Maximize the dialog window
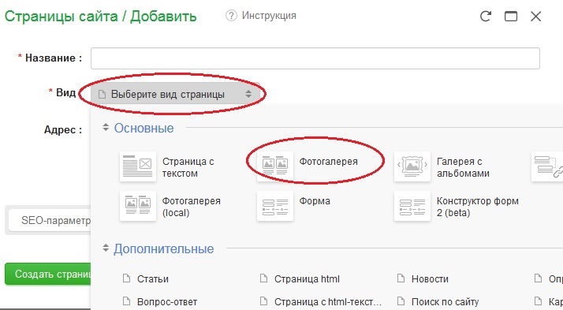Screen dimensions: 563x310 click(511, 16)
